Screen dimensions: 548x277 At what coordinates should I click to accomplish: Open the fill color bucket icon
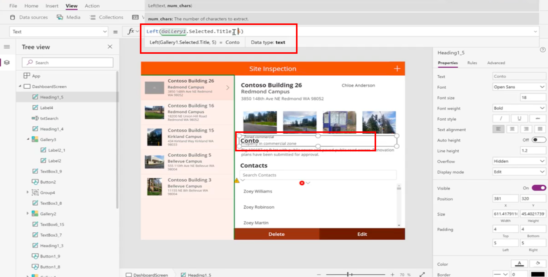tap(538, 264)
